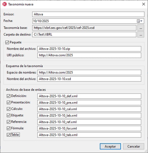
Task: Toggle the Referencia checkbox
Action: pyautogui.click(x=8, y=122)
